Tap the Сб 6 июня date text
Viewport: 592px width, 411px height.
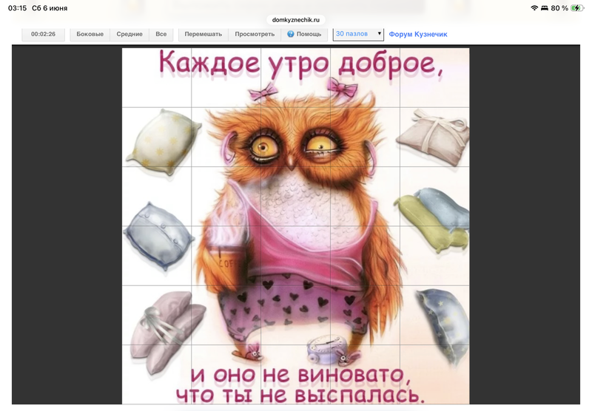50,8
